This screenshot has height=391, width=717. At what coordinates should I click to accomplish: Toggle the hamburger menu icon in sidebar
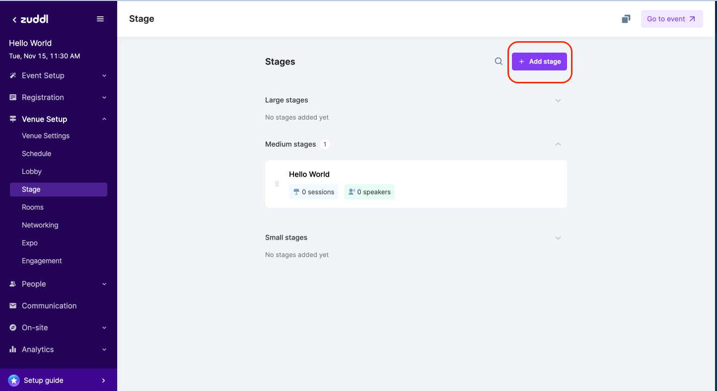coord(100,19)
